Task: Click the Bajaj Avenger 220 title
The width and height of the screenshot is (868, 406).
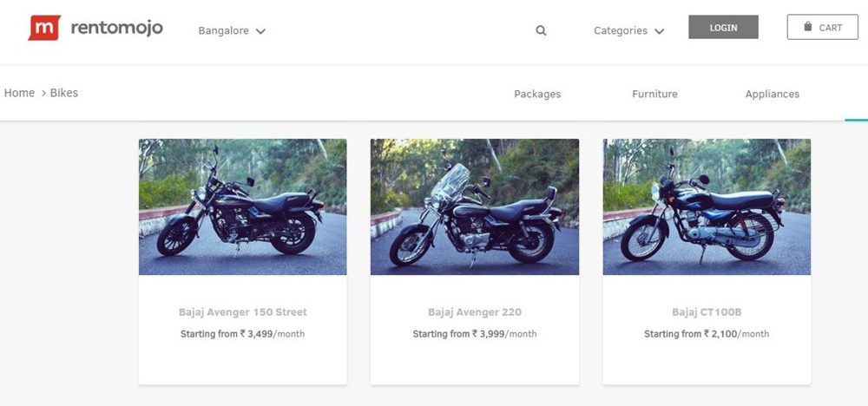Action: [x=474, y=312]
